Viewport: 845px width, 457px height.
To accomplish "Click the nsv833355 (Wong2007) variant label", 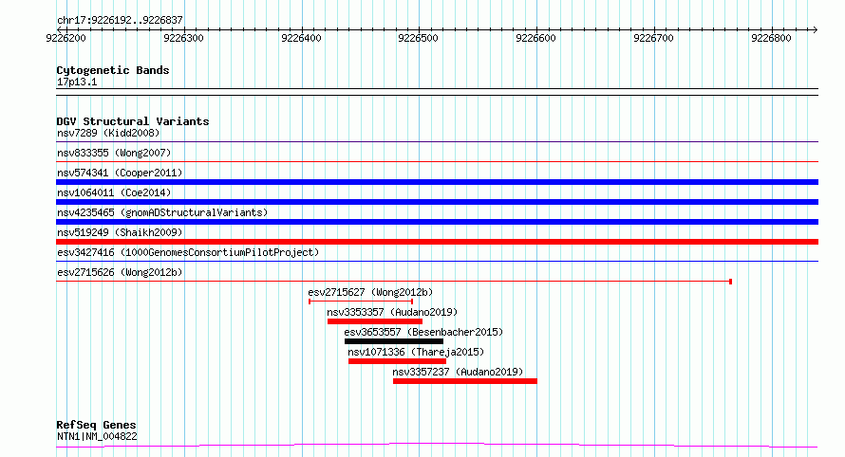I will pos(114,153).
